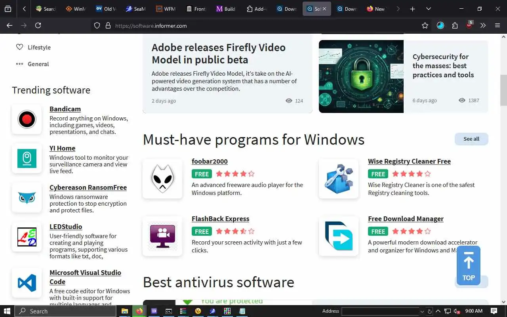Click the Windows taskbar search box
The width and height of the screenshot is (507, 317).
(x=65, y=311)
